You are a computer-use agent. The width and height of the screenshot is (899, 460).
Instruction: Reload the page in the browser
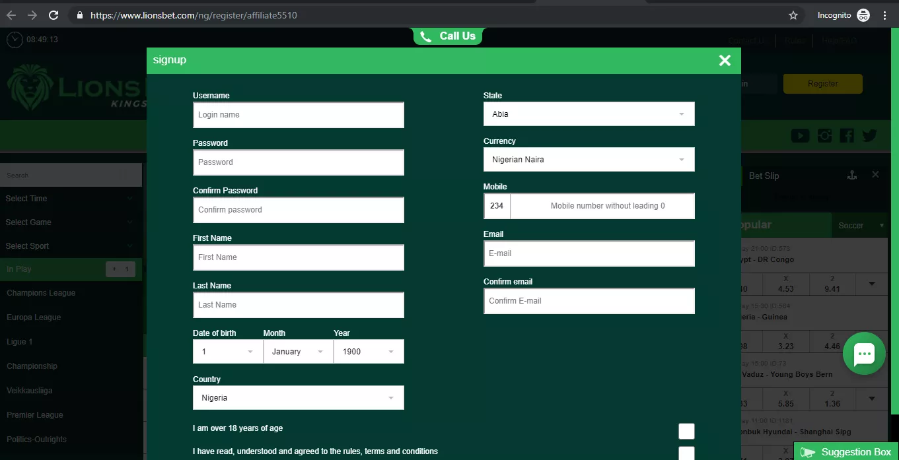point(54,14)
